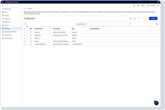Screen dimensions: 165x110
Task: Open the filter options icon
Action: [25, 24]
